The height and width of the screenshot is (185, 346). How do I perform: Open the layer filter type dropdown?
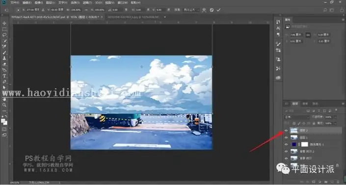294,110
